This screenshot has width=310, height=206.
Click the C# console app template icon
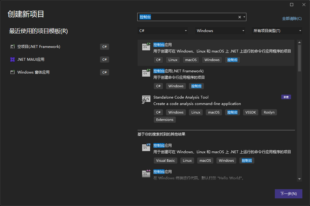146,47
